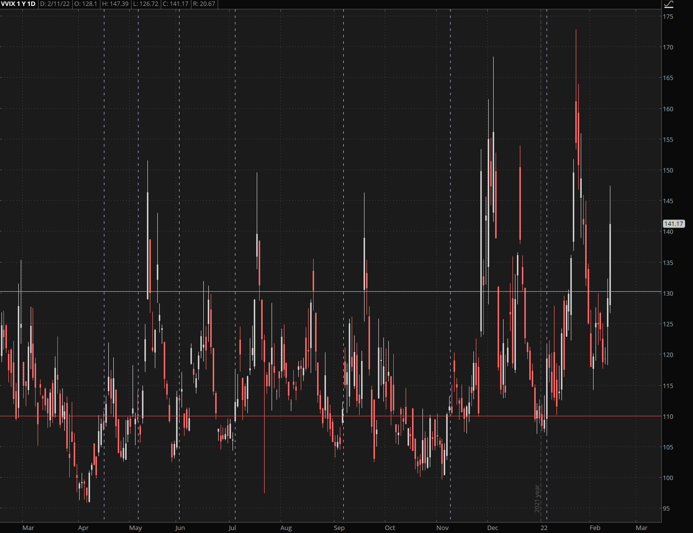The height and width of the screenshot is (533, 693).
Task: Click the 105 price axis label
Action: [668, 447]
